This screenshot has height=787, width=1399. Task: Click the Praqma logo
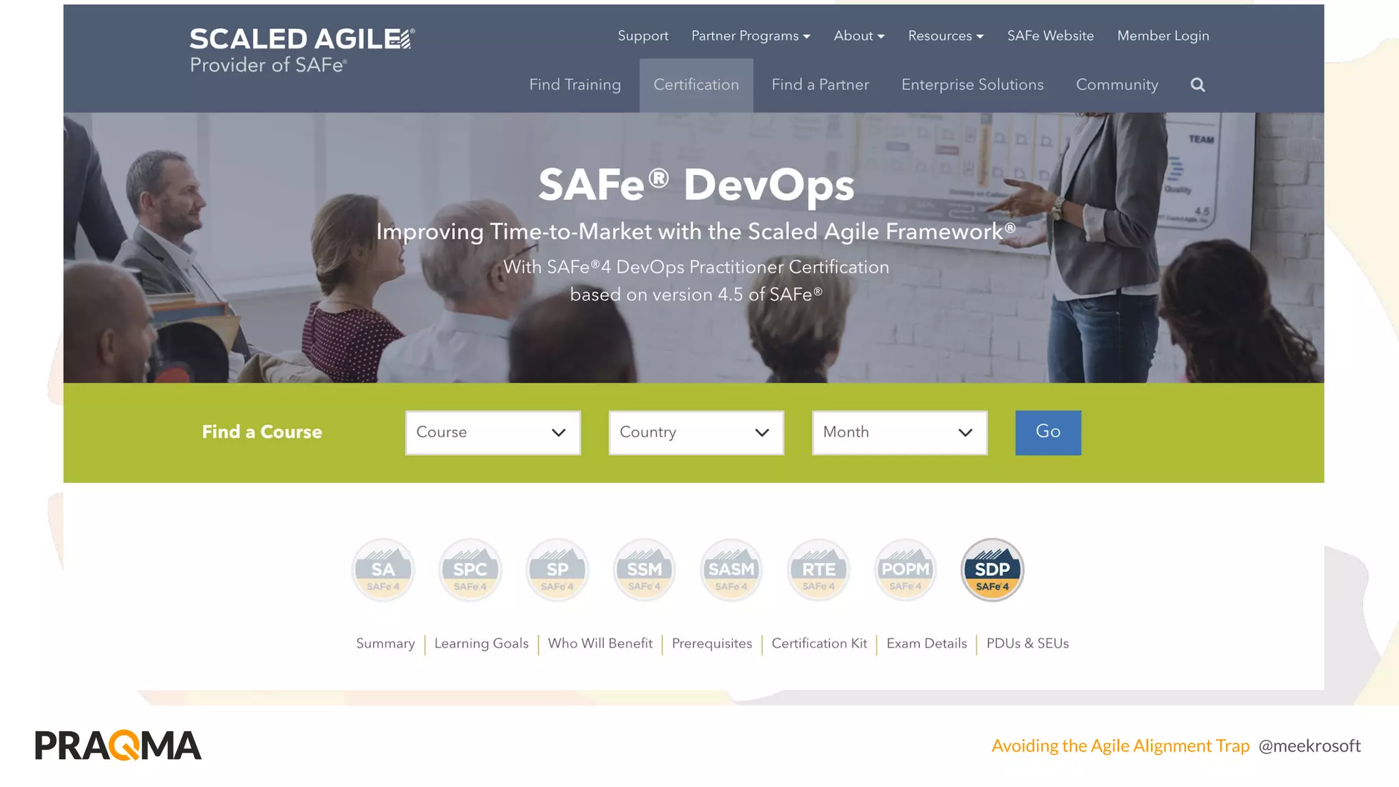tap(118, 745)
